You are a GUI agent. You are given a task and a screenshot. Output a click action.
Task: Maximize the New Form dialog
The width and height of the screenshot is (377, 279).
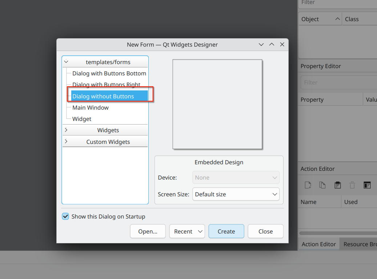pyautogui.click(x=272, y=44)
